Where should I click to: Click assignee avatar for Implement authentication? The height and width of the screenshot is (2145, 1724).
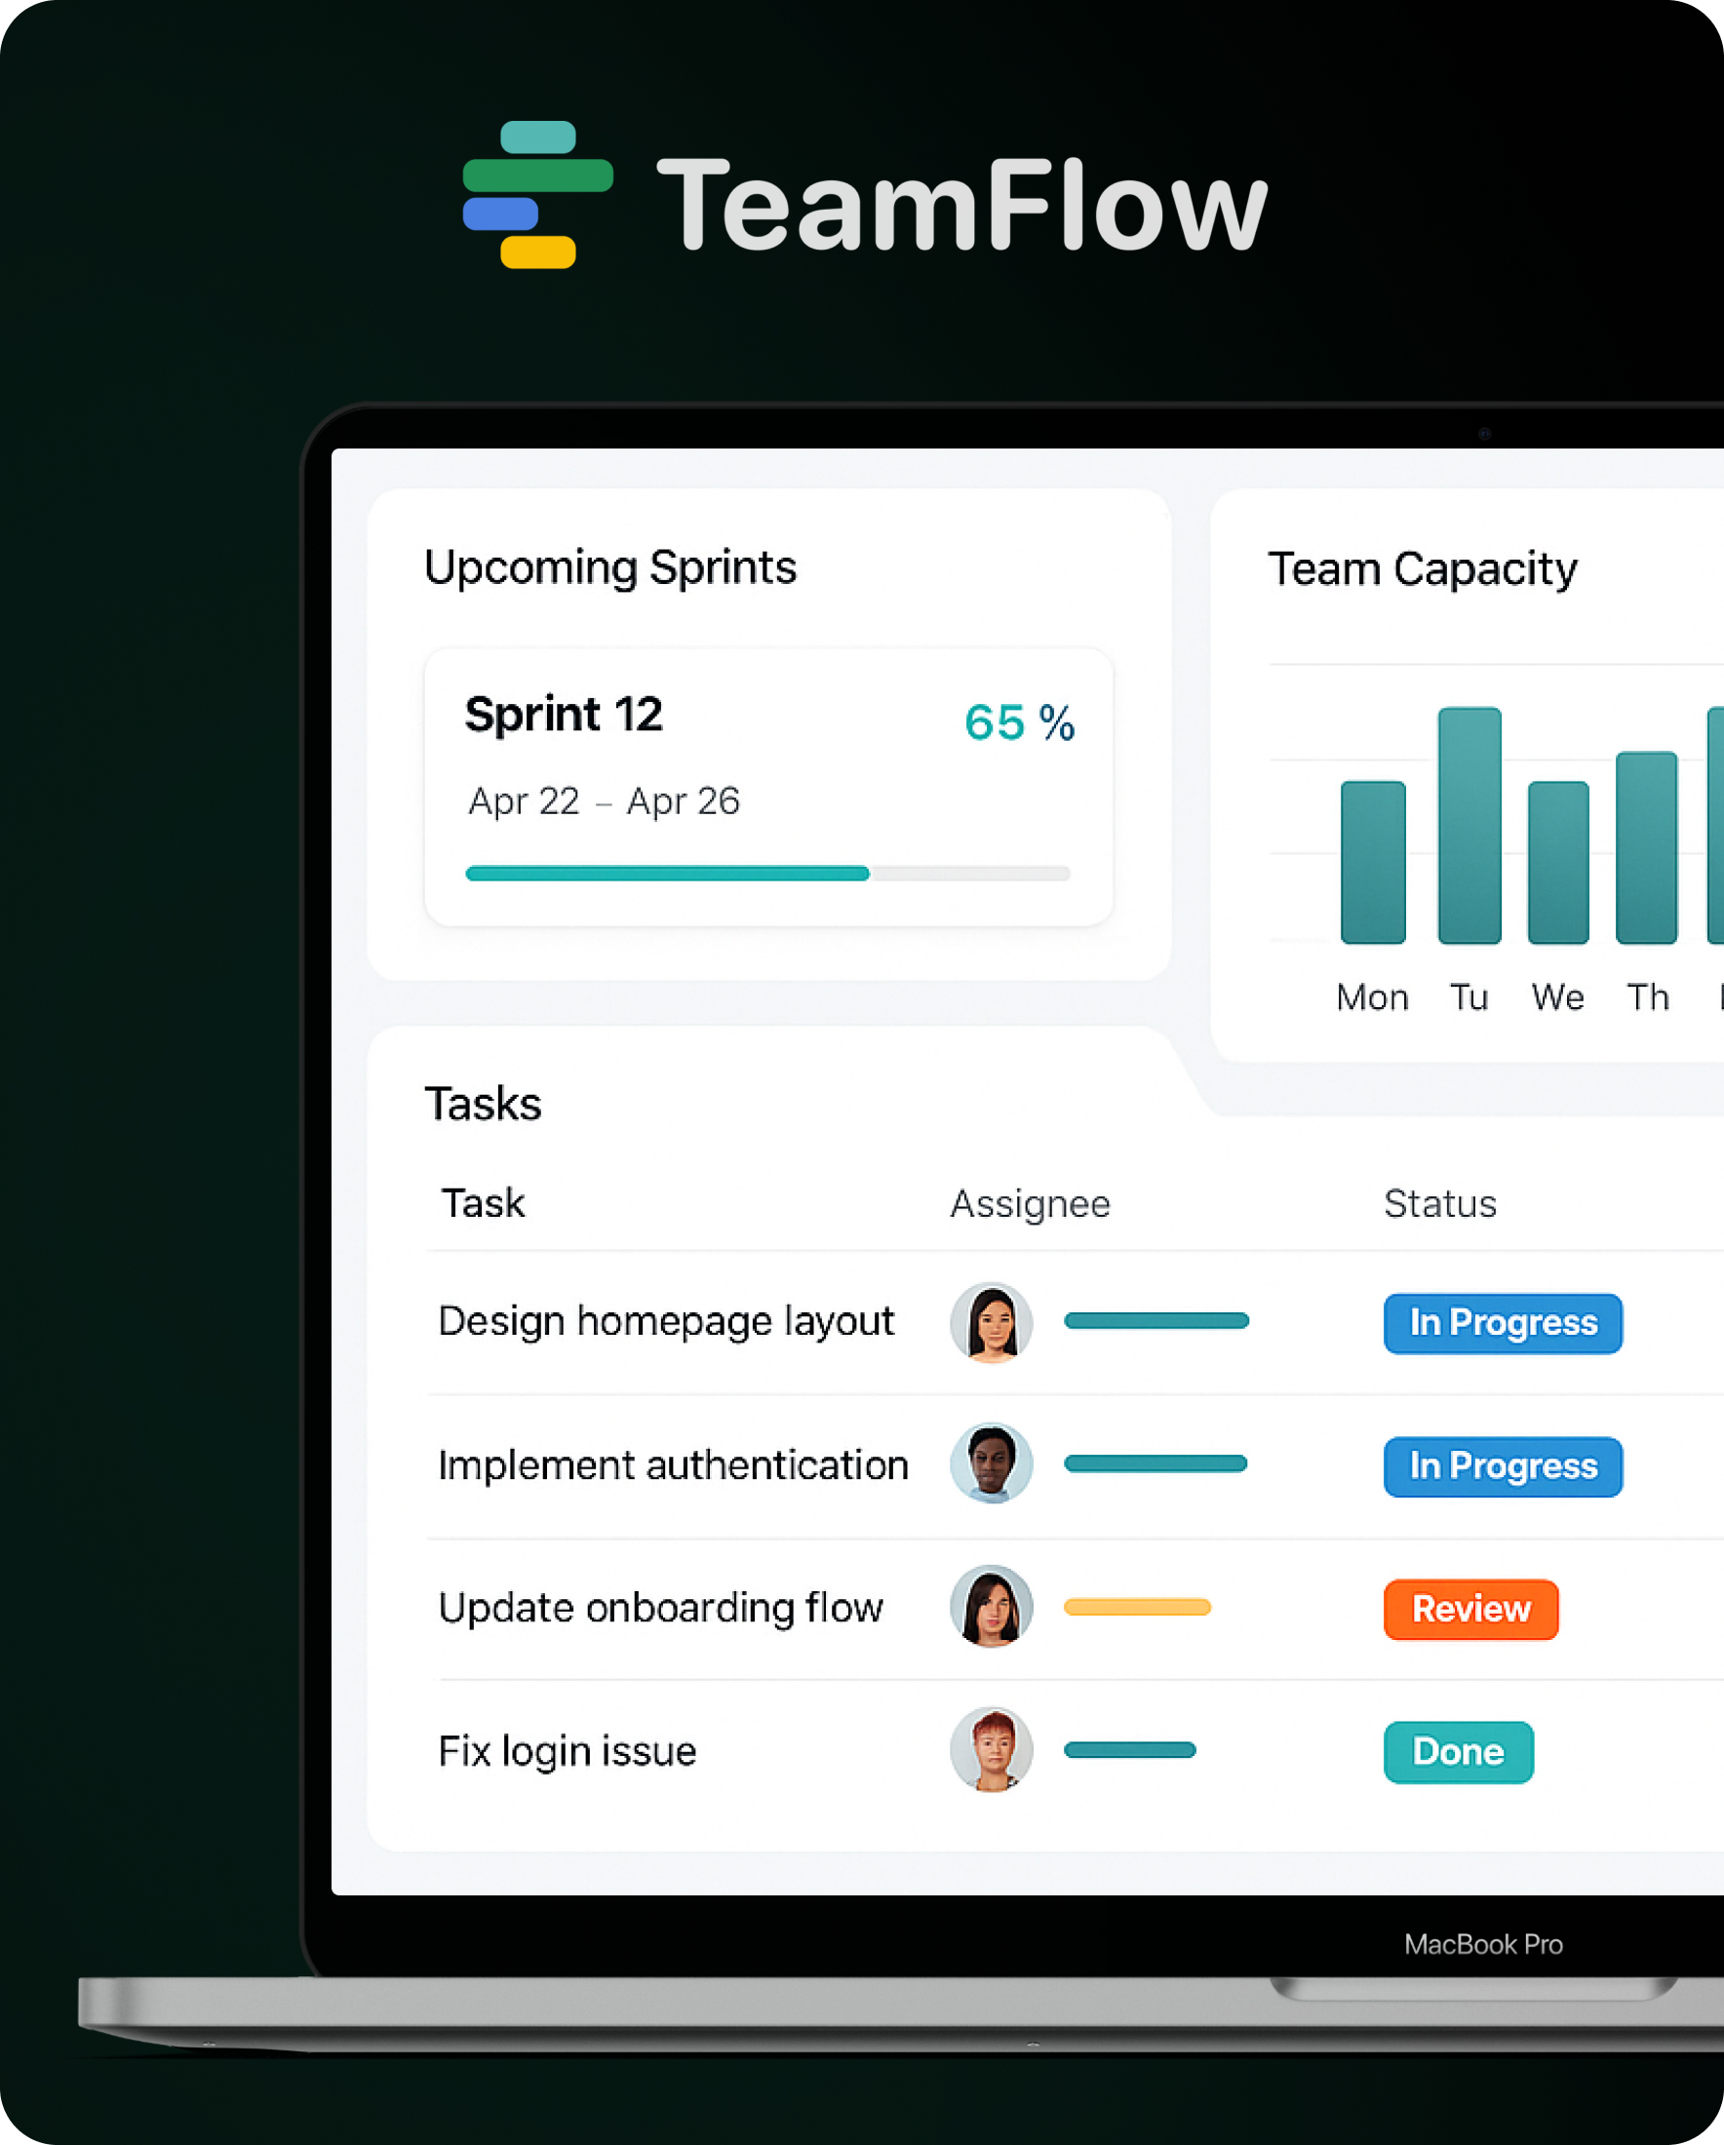991,1463
